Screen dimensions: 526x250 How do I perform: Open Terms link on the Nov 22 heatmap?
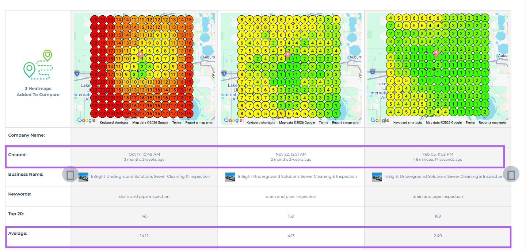pos(324,123)
